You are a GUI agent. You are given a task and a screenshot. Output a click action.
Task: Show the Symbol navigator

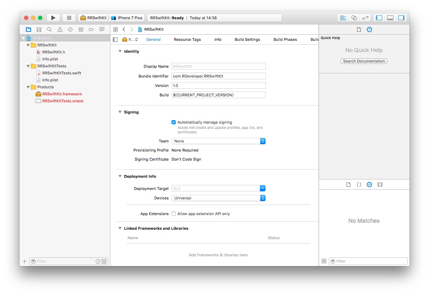coord(39,30)
